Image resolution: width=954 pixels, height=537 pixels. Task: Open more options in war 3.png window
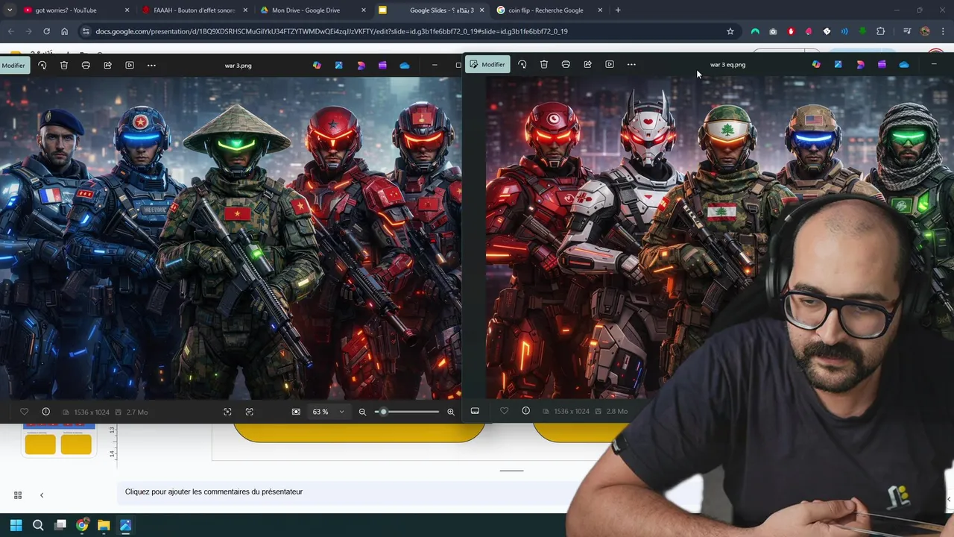point(151,66)
